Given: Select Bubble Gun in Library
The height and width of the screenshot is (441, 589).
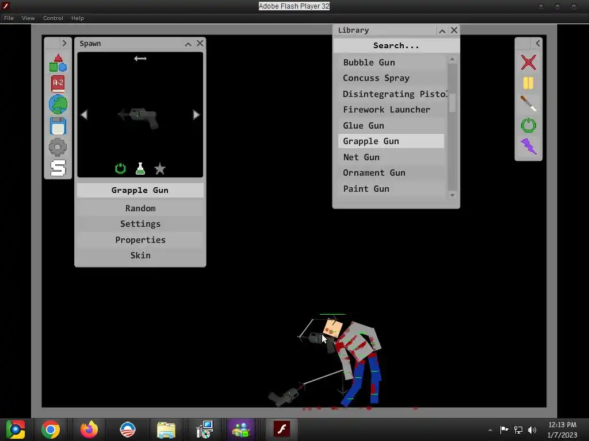Looking at the screenshot, I should pos(391,62).
